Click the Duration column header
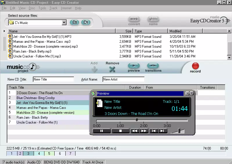Screen dimensions: 232x164 click(x=135, y=87)
